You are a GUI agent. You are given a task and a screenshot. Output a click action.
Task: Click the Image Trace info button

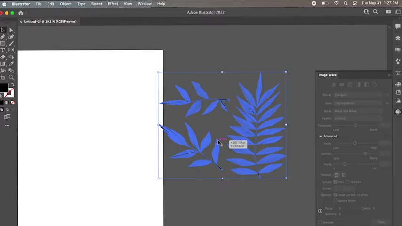[x=320, y=211]
